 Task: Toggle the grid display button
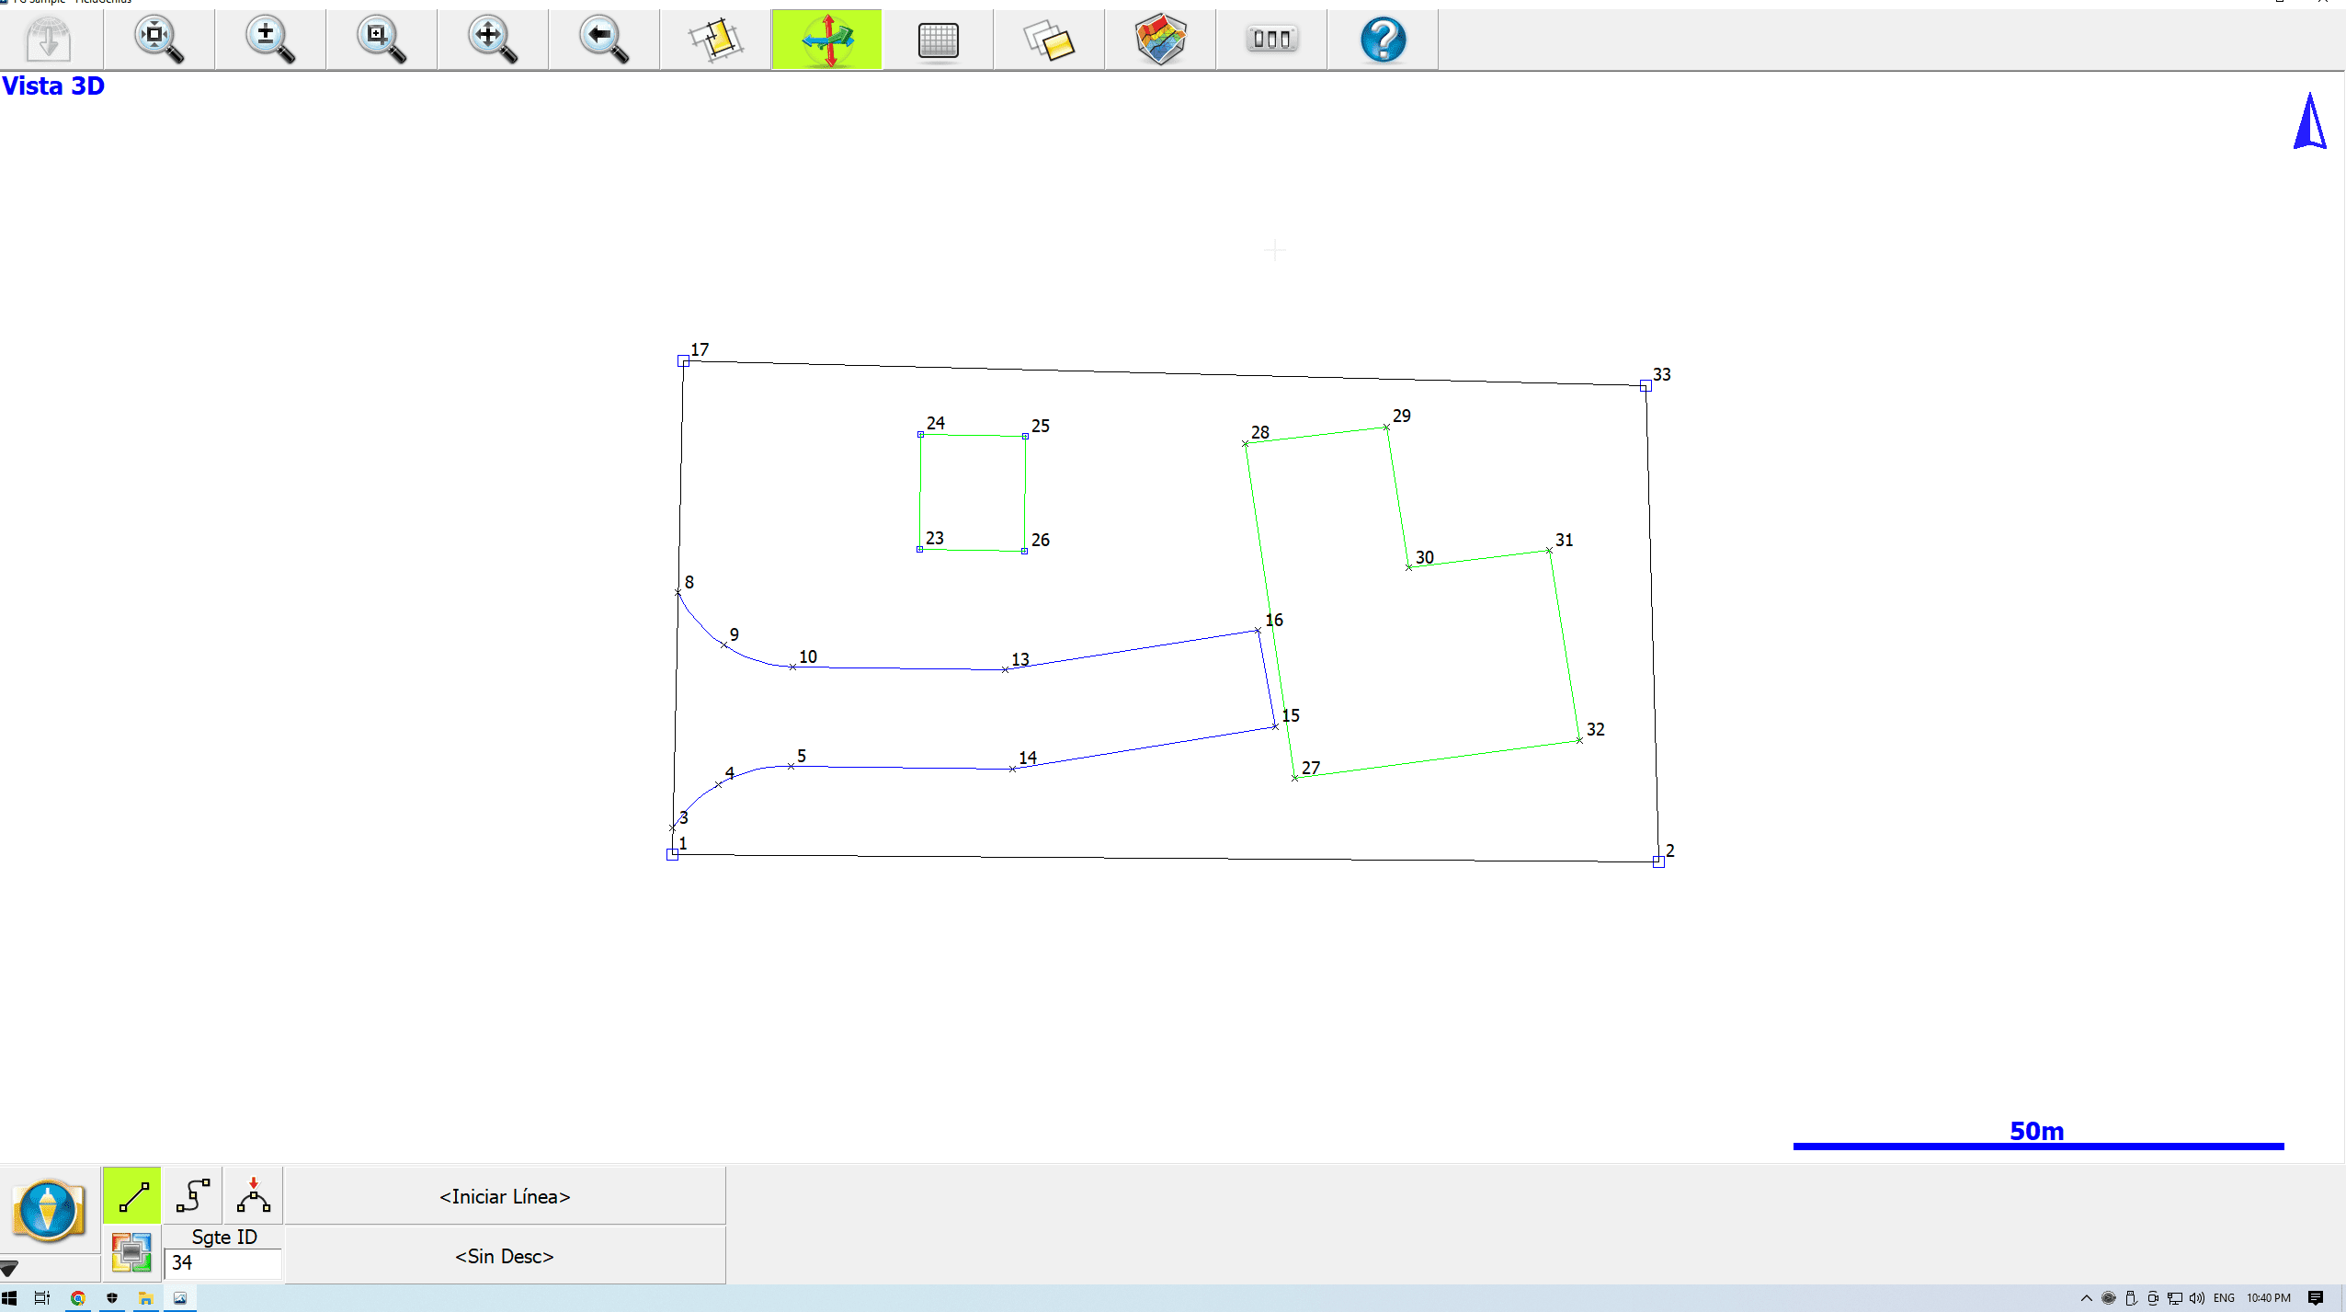938,40
